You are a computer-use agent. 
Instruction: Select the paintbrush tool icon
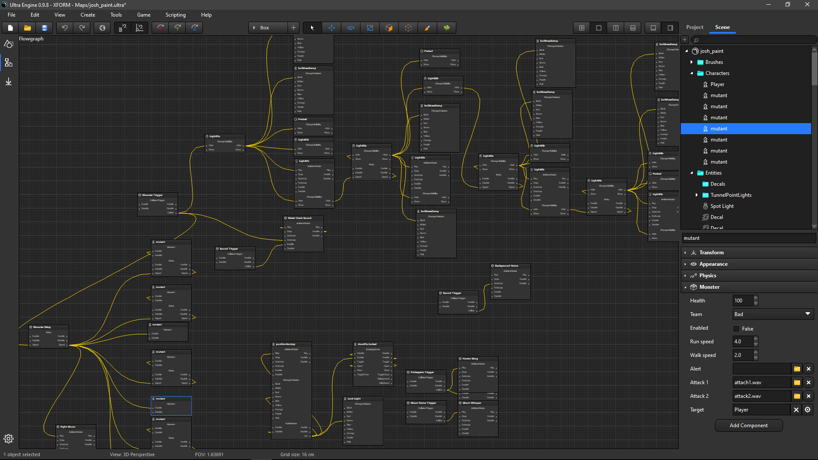coord(427,28)
